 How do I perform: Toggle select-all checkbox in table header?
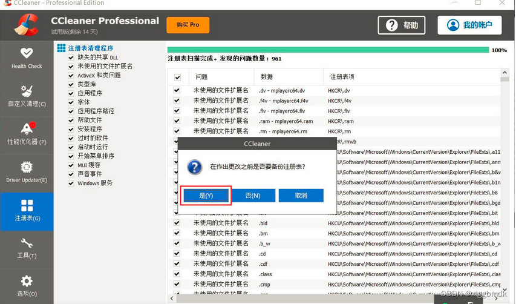pos(177,78)
